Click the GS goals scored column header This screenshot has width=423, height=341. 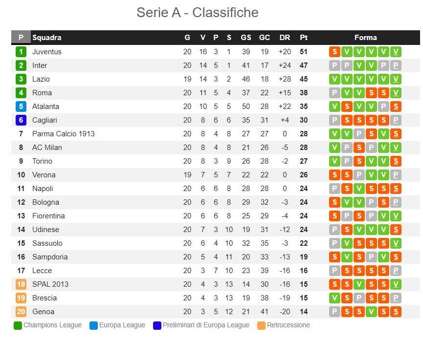245,38
